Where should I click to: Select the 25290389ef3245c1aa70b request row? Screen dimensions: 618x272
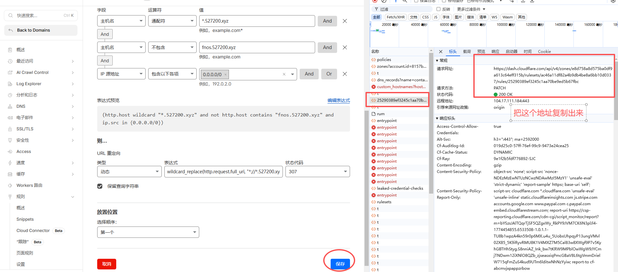pyautogui.click(x=399, y=100)
